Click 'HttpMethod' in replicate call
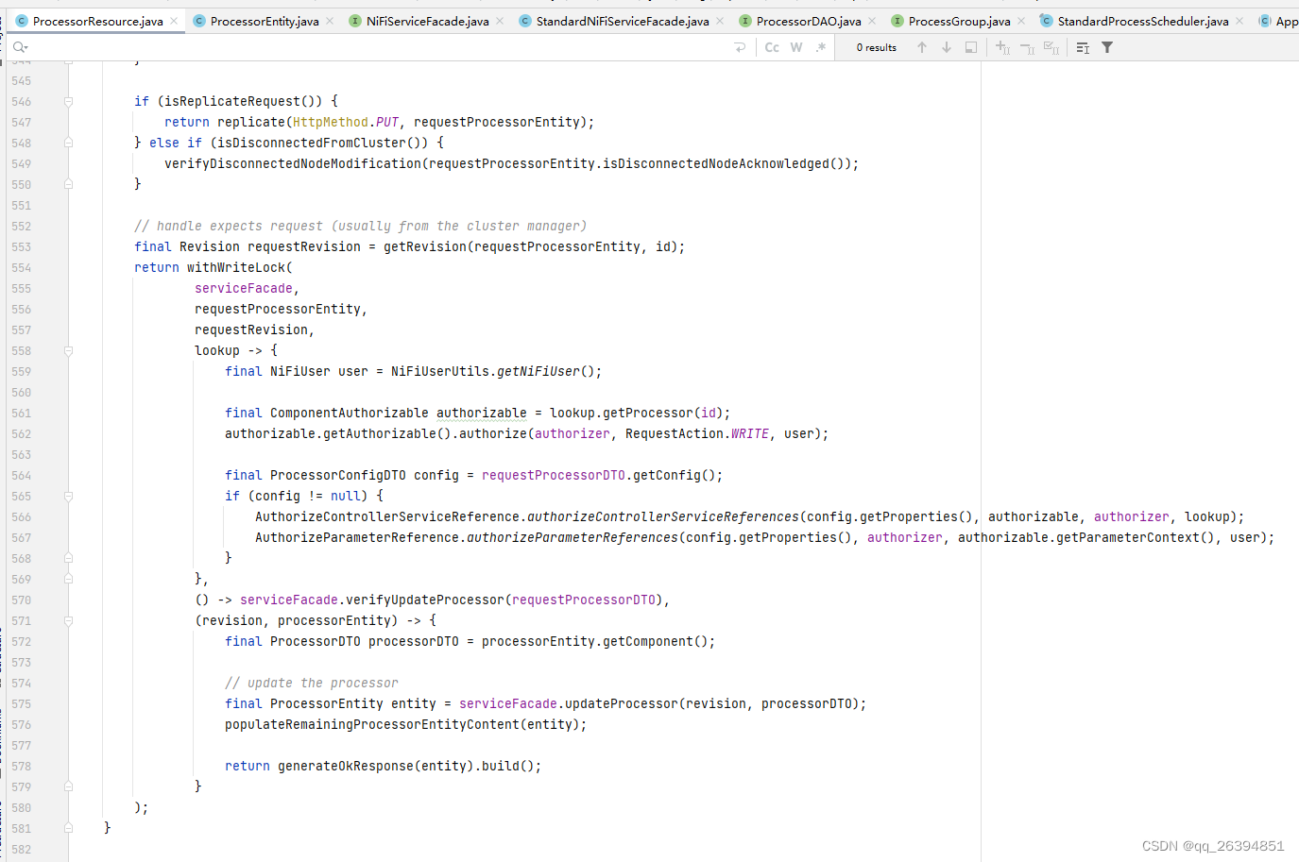 click(331, 122)
